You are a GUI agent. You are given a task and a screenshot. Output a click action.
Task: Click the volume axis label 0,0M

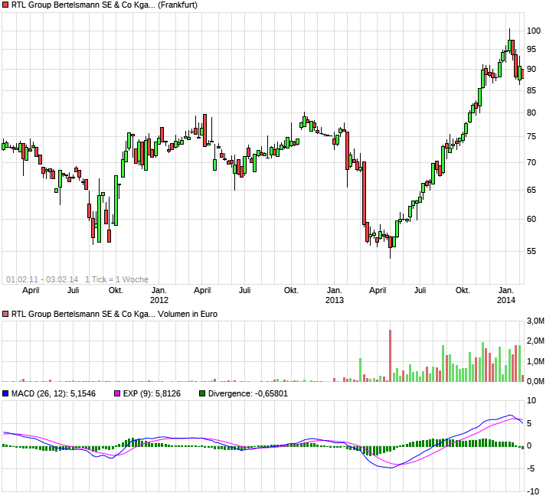click(535, 381)
